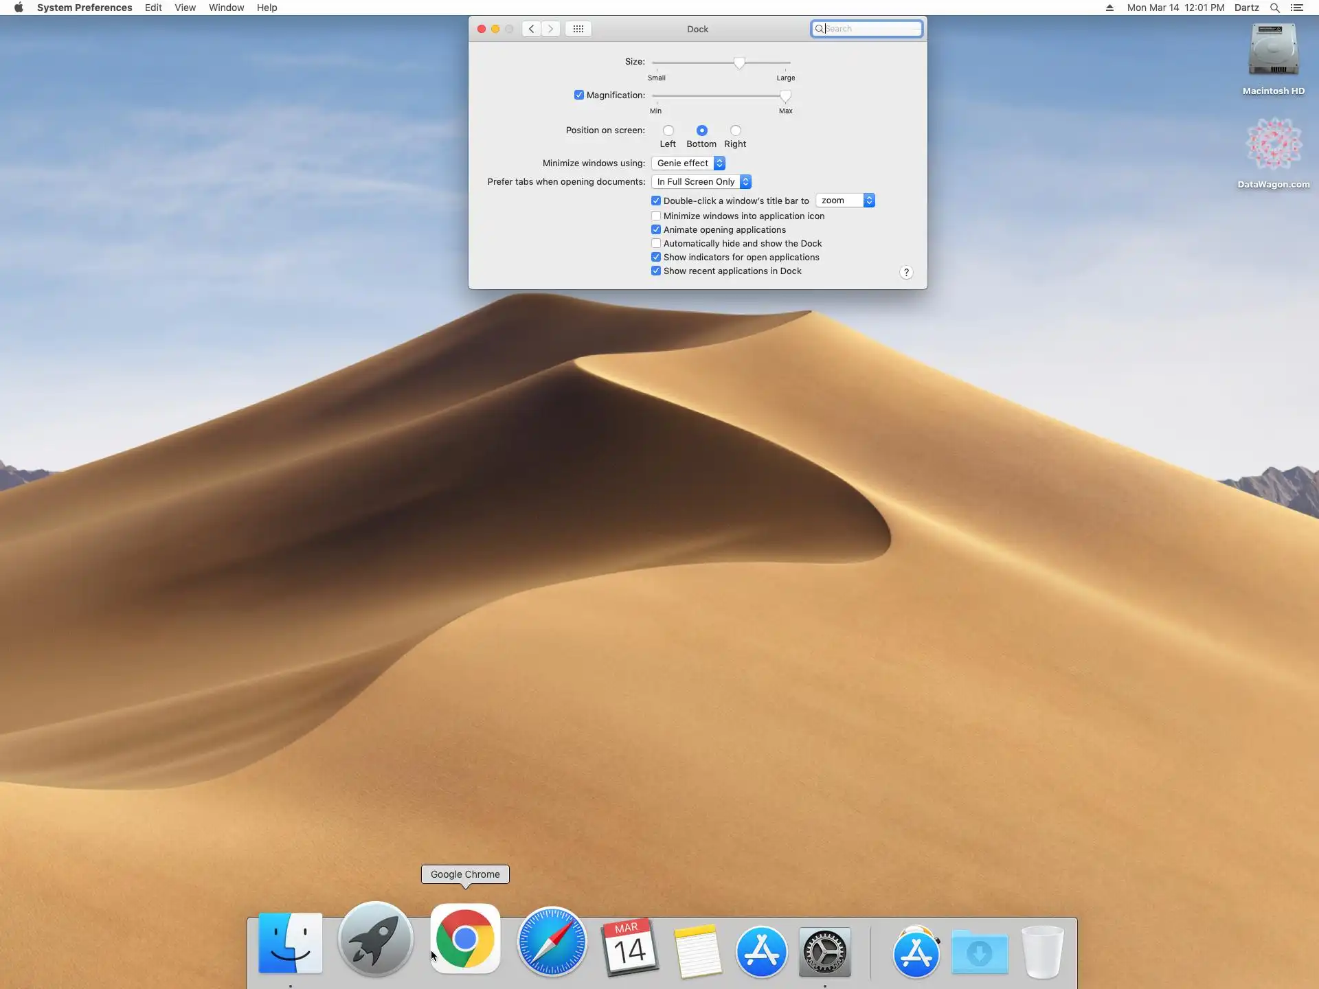
Task: Click the Show All grid icon
Action: click(x=578, y=29)
